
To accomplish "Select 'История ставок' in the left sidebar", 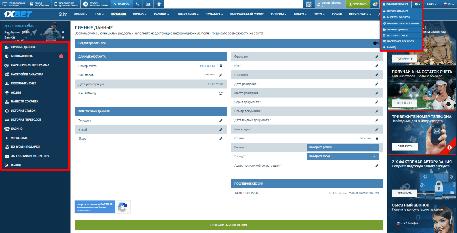I will coord(23,111).
